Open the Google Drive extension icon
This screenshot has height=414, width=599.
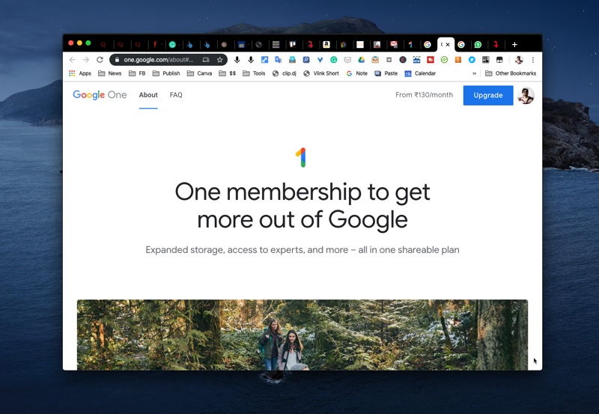(361, 60)
